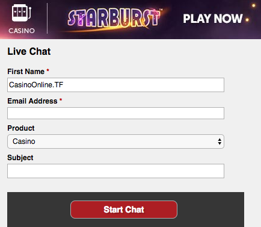Select the CASINO label under the slot icon

(22, 31)
